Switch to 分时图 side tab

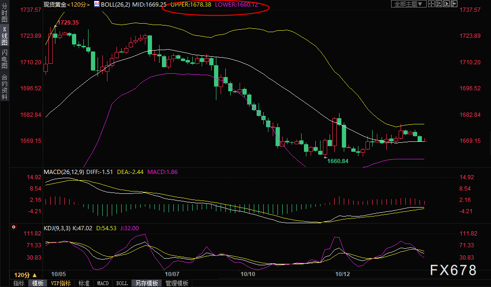(4, 16)
